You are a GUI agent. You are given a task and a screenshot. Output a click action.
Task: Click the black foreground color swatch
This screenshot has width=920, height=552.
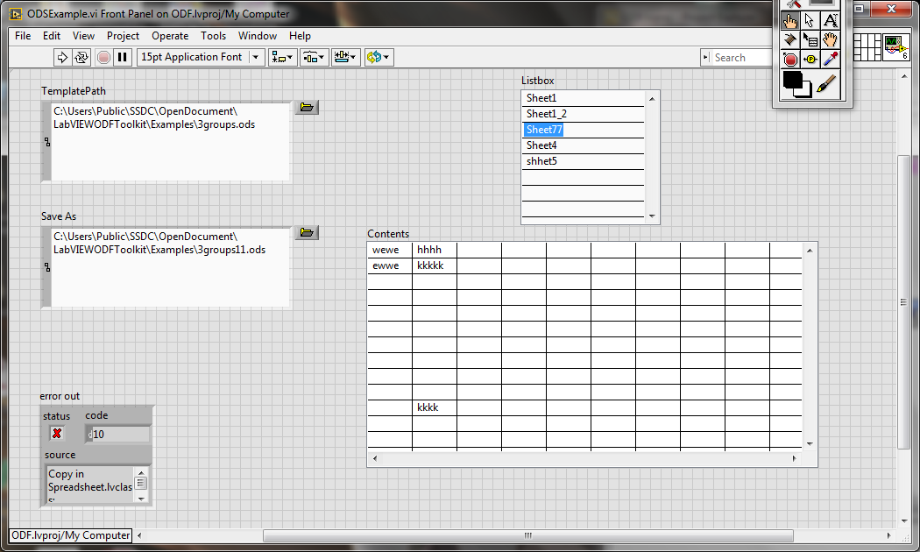(792, 81)
